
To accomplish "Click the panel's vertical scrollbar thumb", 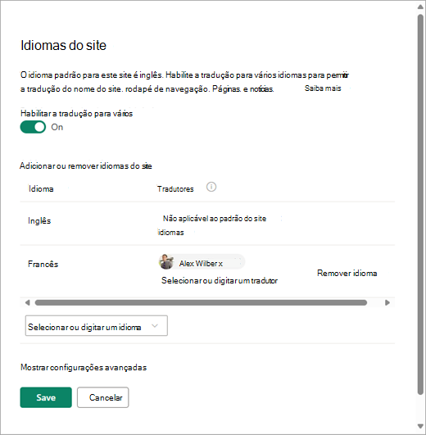I will click(x=421, y=204).
